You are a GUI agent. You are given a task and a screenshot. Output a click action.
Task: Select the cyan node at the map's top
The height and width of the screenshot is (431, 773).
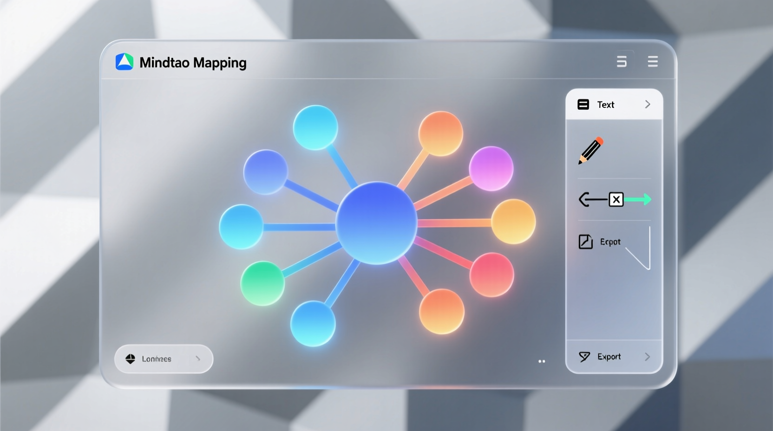[315, 127]
